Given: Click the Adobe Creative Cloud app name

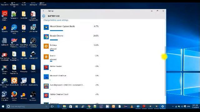Looking at the screenshot, I should coord(59,94).
